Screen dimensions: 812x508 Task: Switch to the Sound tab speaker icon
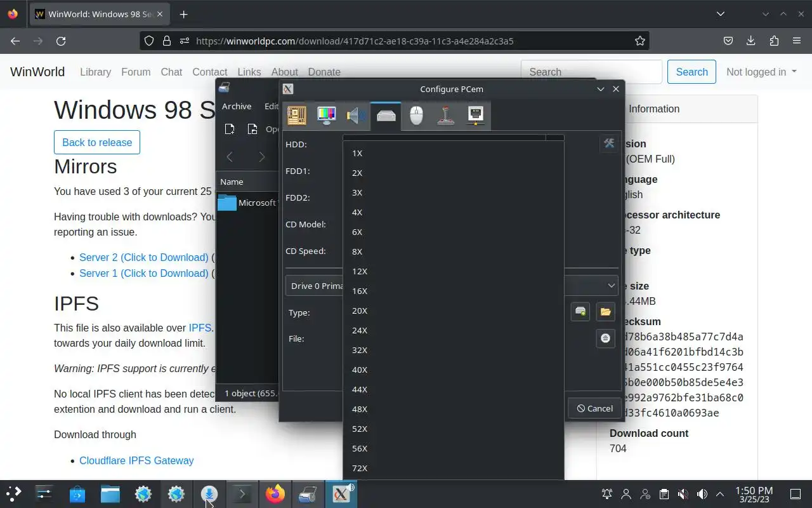click(357, 115)
